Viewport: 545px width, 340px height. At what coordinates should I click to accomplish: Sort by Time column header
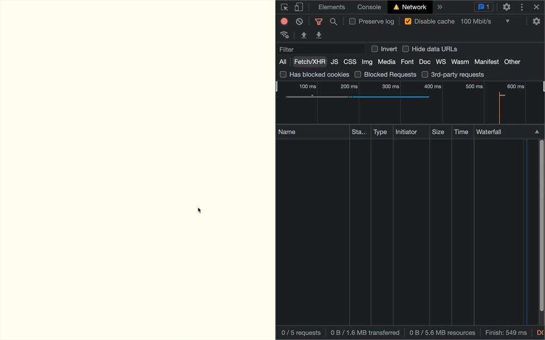tap(463, 132)
